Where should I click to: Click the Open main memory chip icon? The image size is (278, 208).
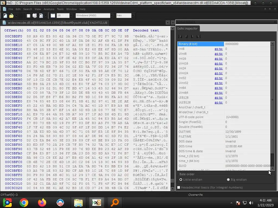(28, 16)
